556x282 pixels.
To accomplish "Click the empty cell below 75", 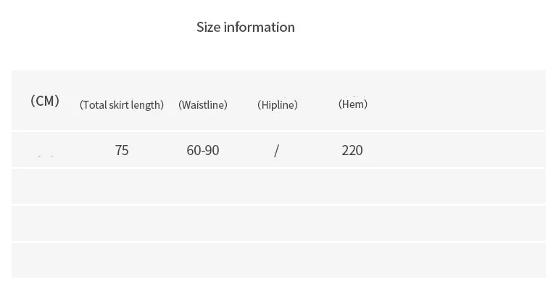I will 122,186.
